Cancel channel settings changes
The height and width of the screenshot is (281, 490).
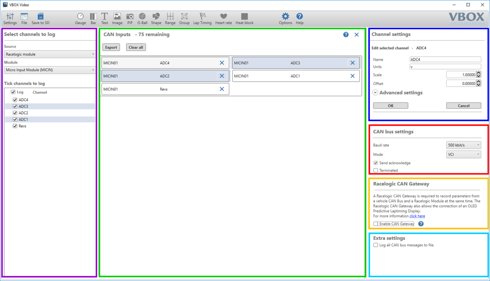tap(464, 106)
